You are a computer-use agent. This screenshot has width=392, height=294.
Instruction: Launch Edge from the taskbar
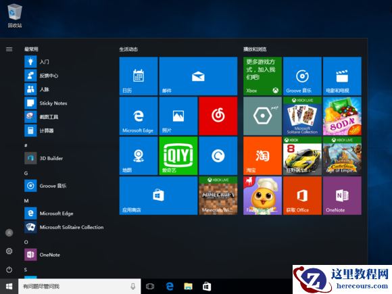[170, 287]
